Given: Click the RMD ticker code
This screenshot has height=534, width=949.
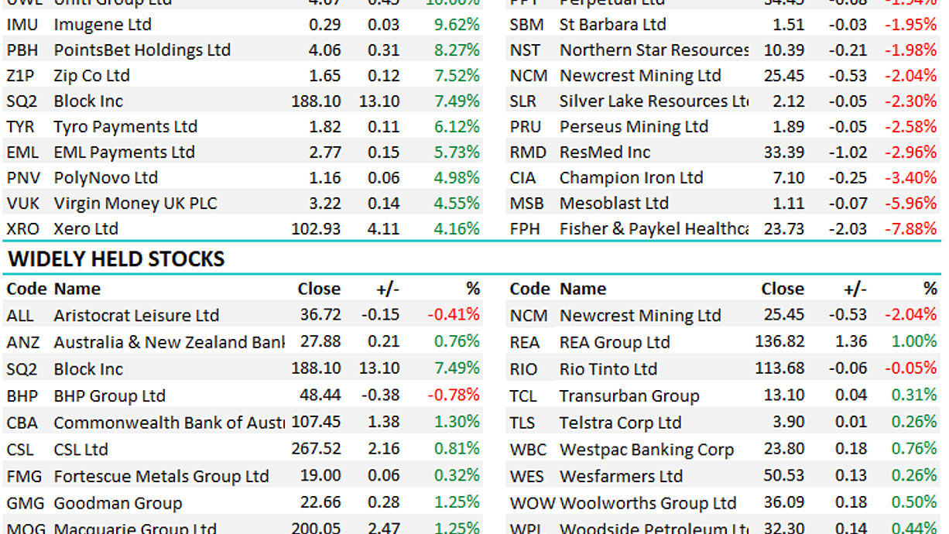Looking at the screenshot, I should click(x=528, y=152).
